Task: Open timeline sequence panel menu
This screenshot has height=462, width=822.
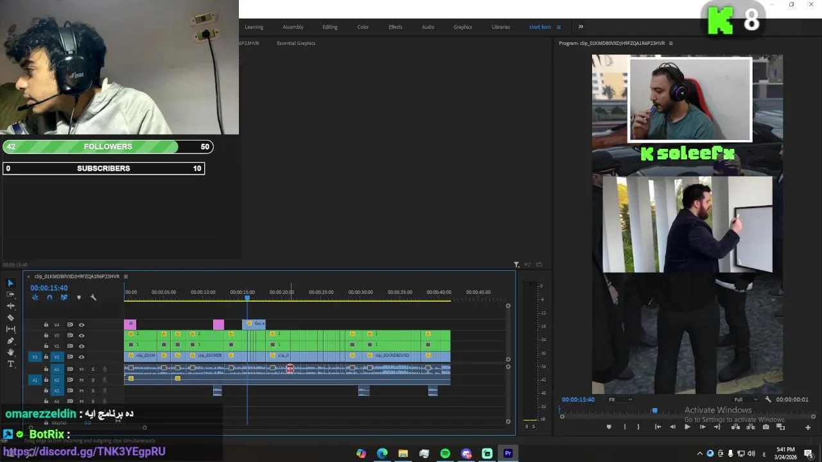Action: tap(126, 277)
